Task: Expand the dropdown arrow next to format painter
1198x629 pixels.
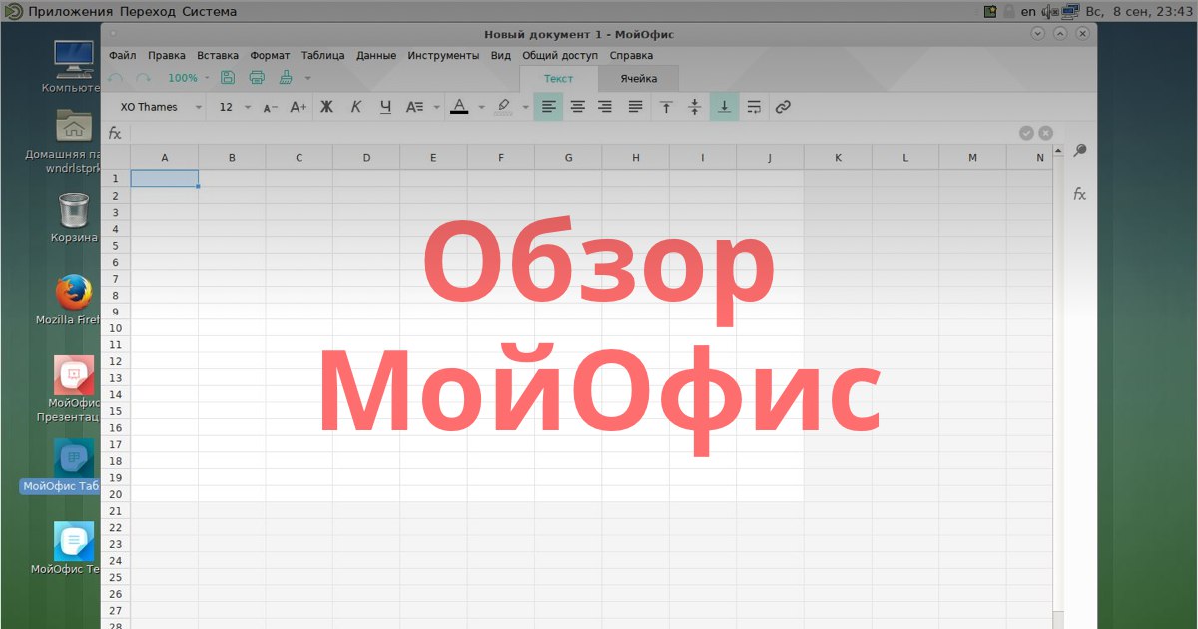Action: pos(307,78)
